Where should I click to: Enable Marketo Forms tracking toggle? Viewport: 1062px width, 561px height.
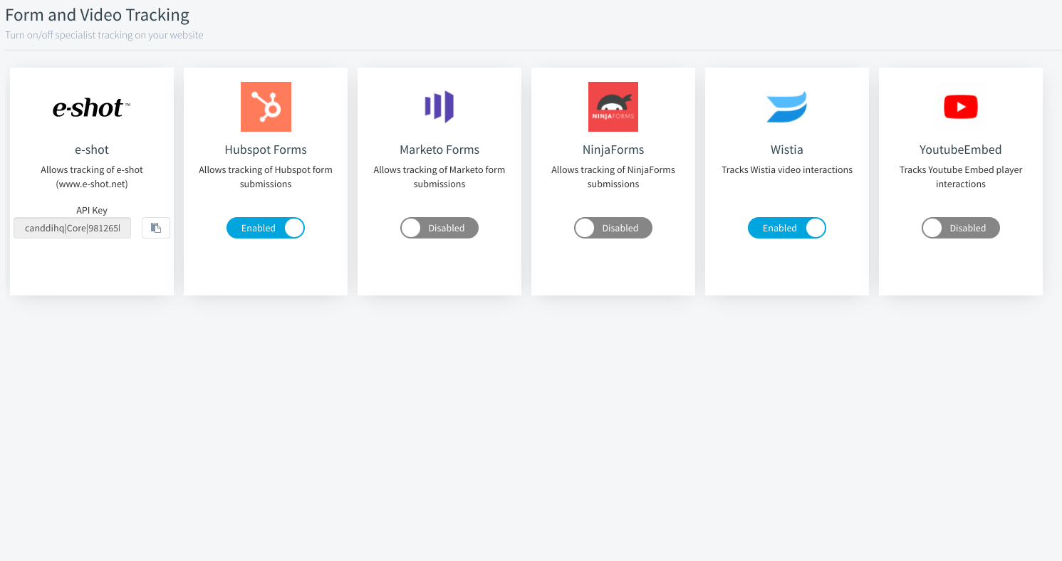point(439,228)
